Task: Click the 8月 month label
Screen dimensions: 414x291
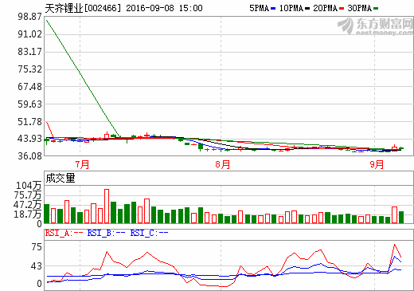Action: (x=223, y=164)
